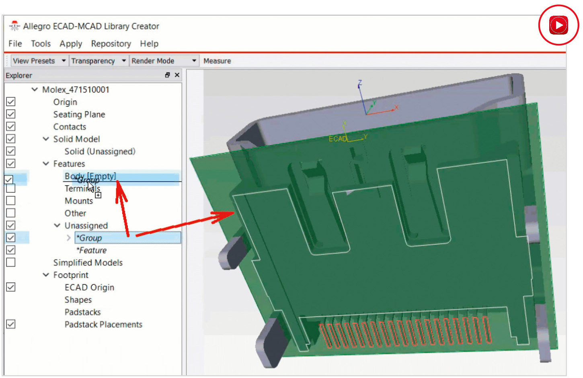Open the Transparency dropdown
Screen dimensions: 583x378
(99, 61)
